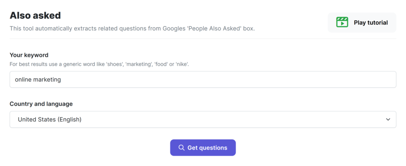
Task: Click the 'nike' example word in hint
Action: click(x=182, y=64)
